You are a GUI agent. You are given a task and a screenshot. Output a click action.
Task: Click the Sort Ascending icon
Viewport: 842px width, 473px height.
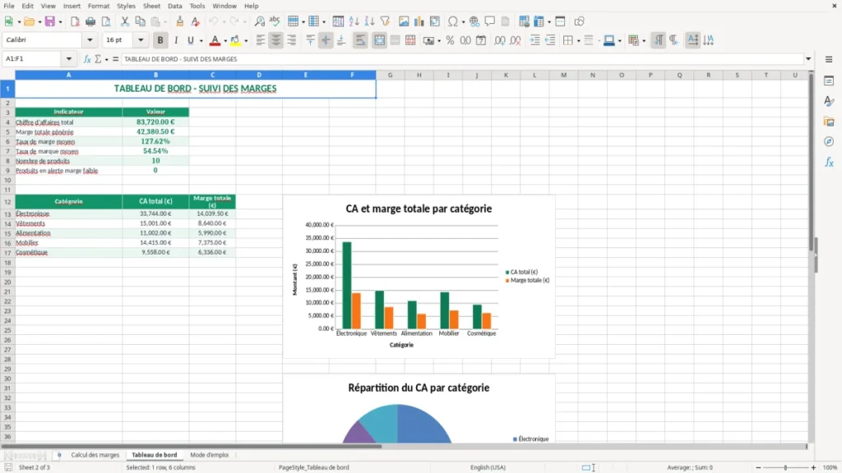point(354,21)
